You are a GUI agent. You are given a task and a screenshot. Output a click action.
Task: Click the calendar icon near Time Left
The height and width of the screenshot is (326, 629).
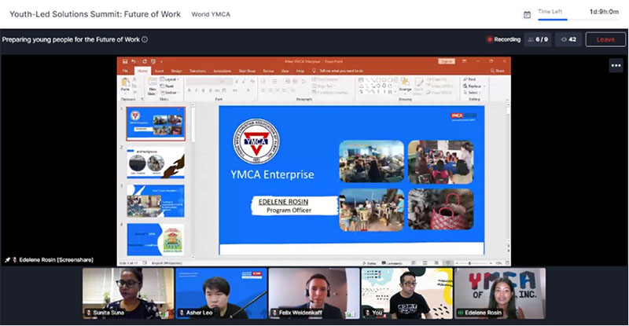[527, 15]
